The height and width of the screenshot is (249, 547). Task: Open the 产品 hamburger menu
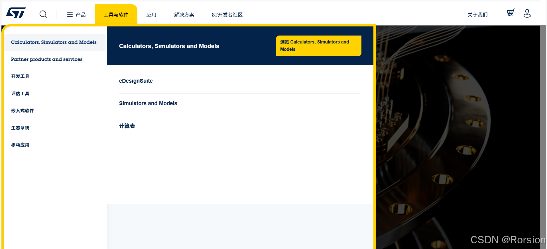point(76,14)
